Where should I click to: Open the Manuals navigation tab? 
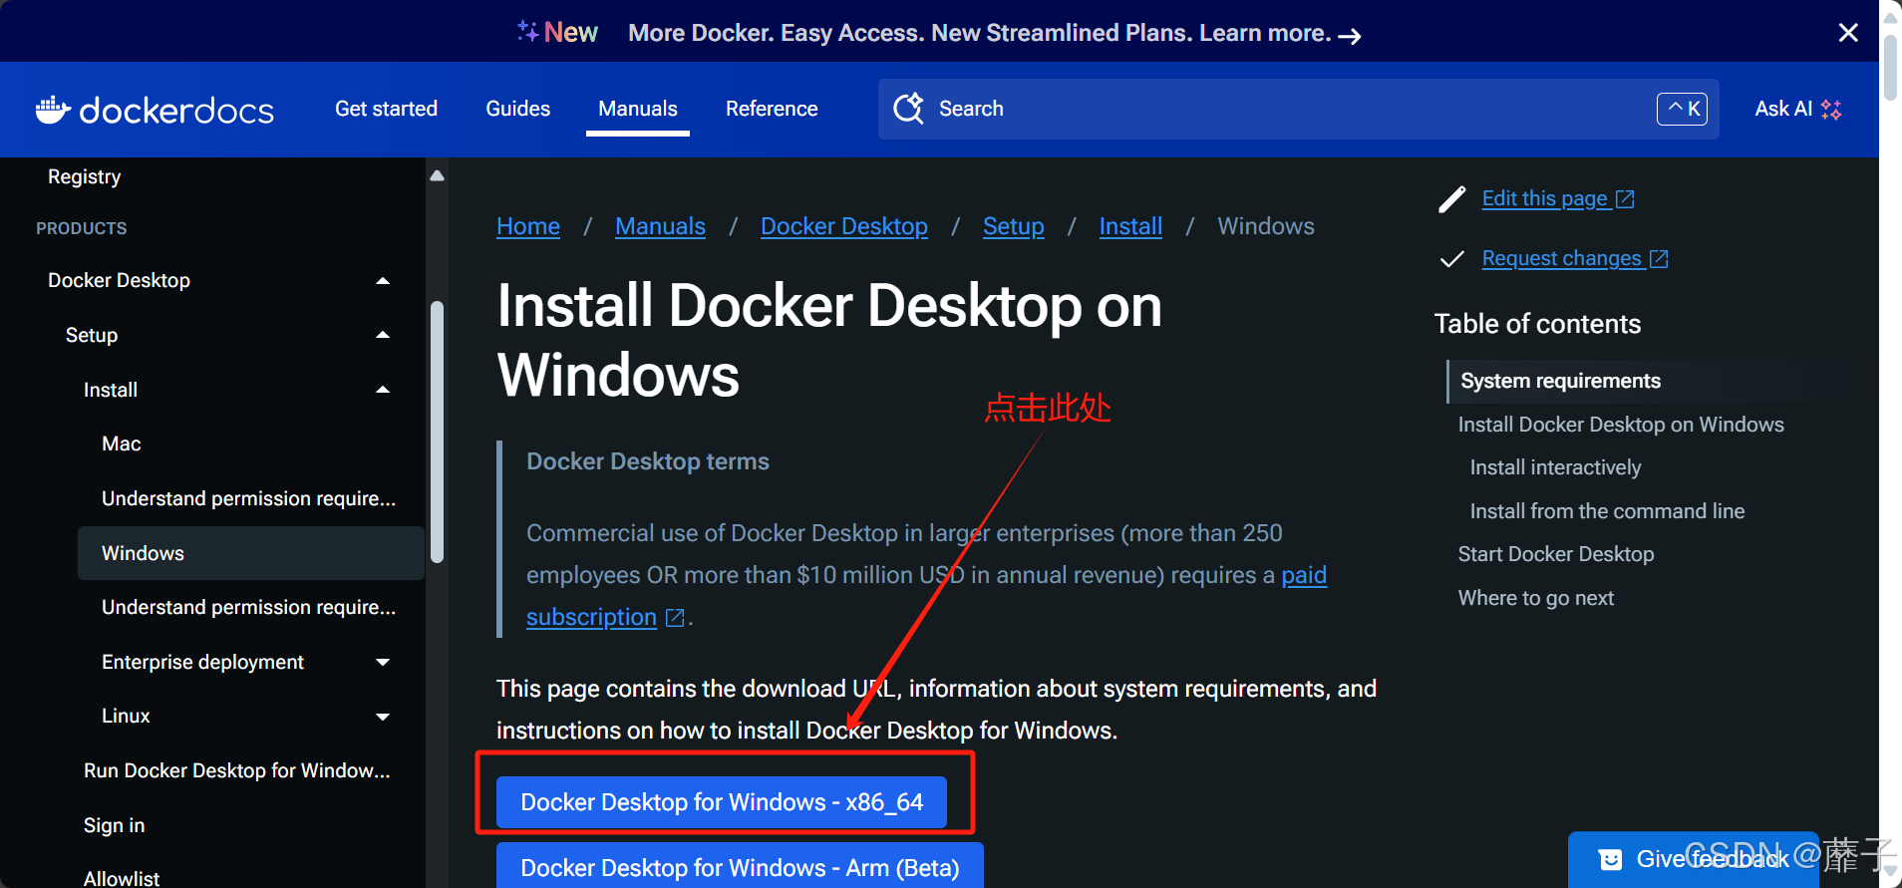637,109
